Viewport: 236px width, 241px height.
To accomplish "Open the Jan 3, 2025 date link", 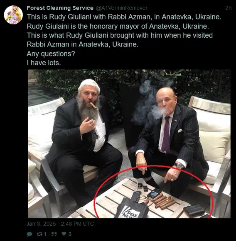I will pyautogui.click(x=41, y=224).
